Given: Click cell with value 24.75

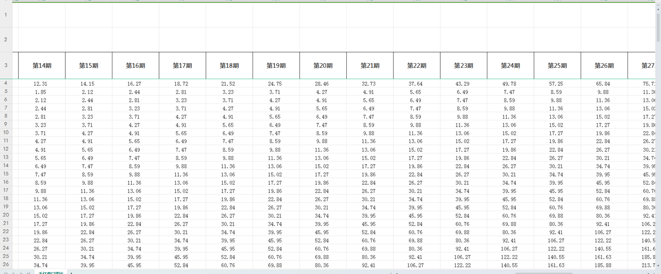Looking at the screenshot, I should (x=276, y=84).
